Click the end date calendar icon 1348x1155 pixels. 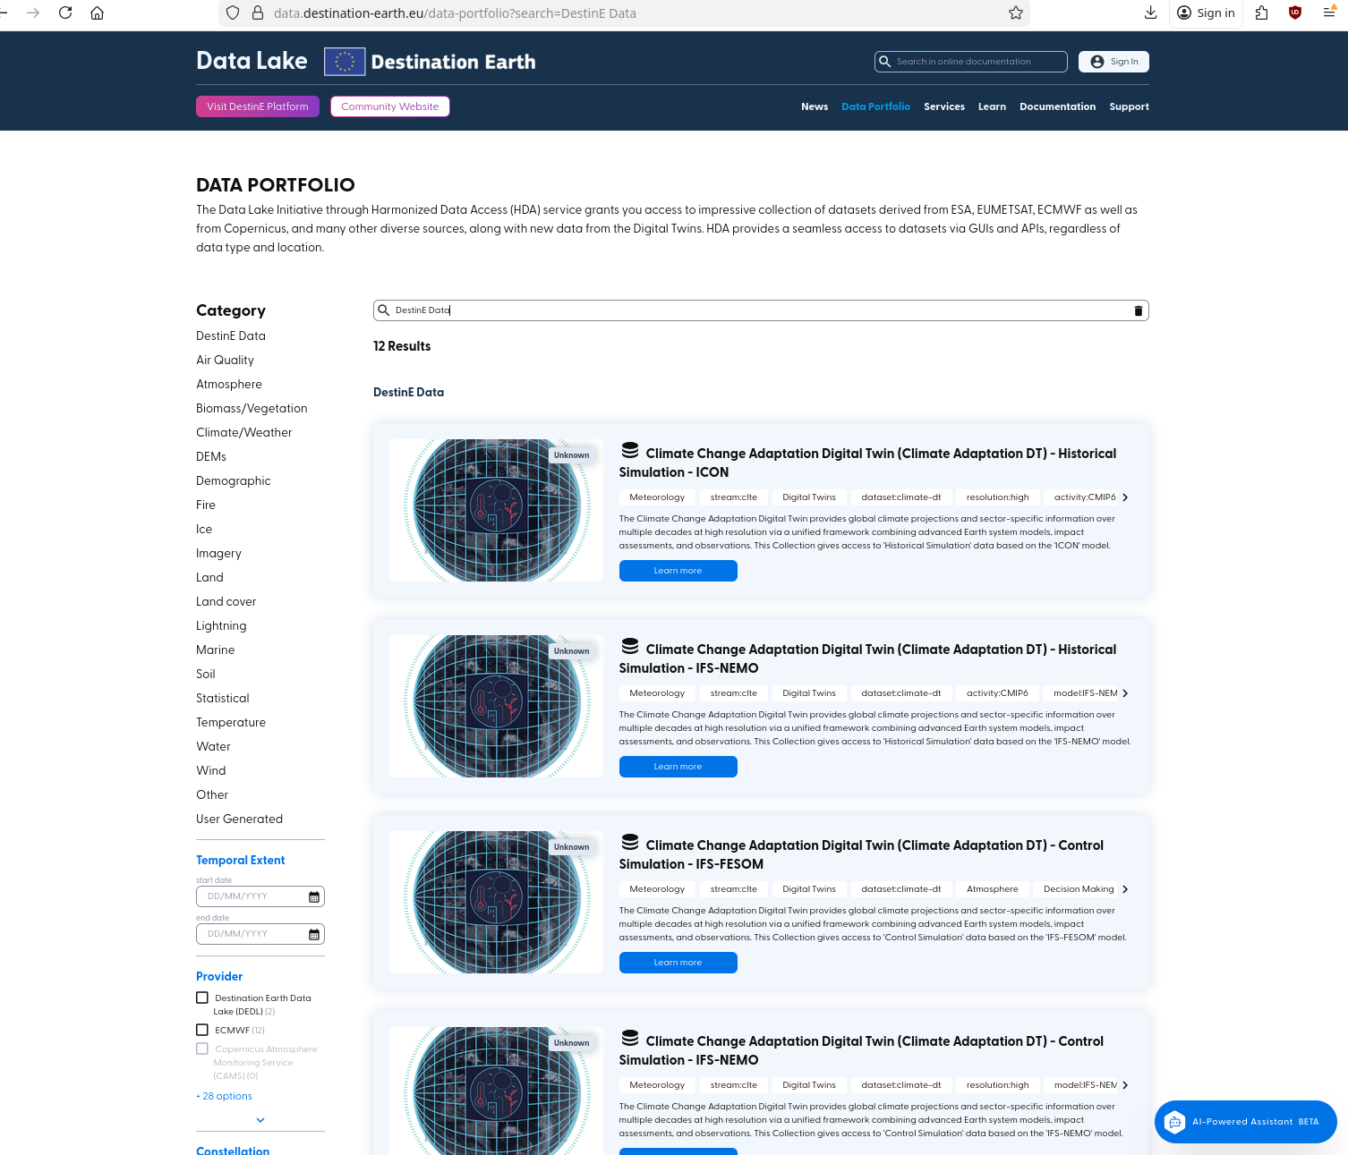314,934
